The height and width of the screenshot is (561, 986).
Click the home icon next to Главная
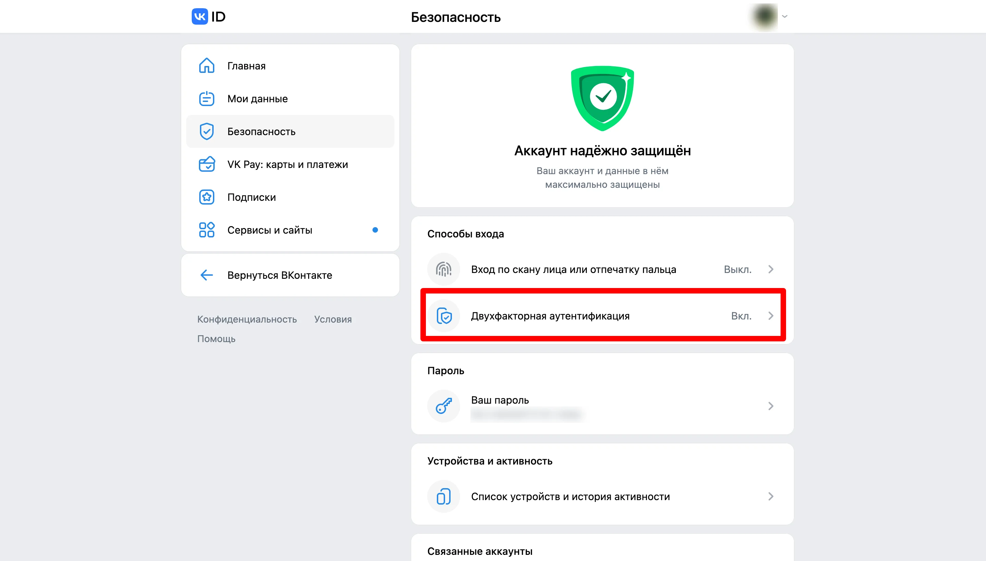click(207, 65)
